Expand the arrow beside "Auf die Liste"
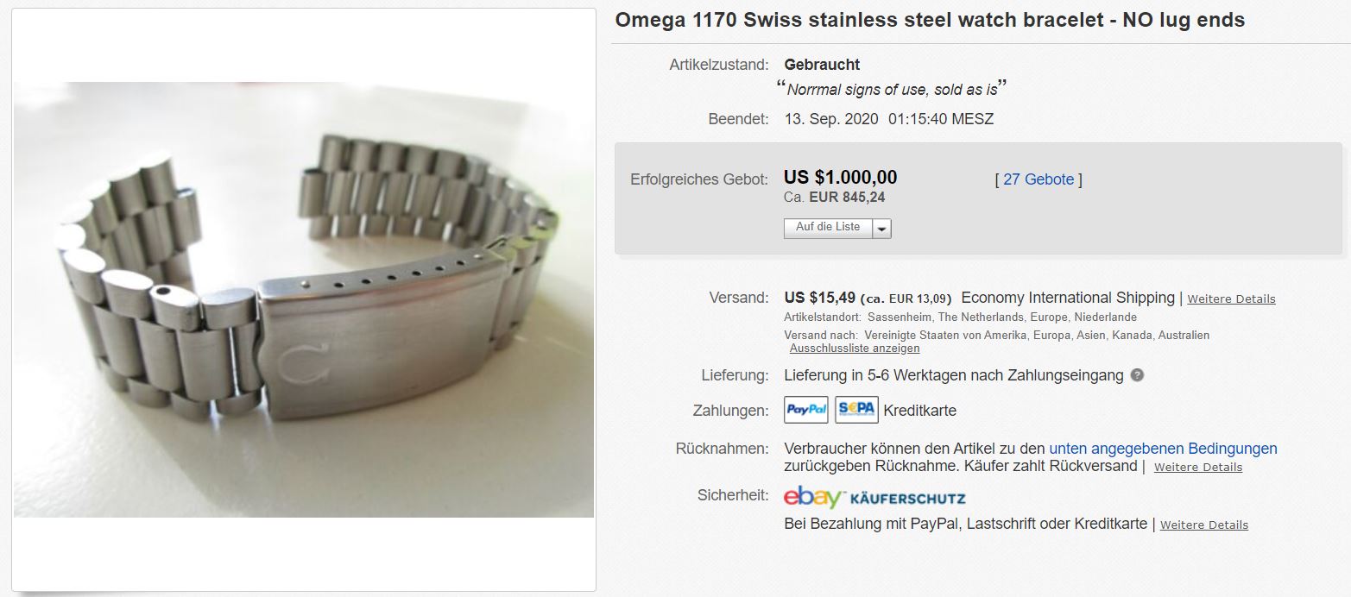This screenshot has height=597, width=1351. 881,228
